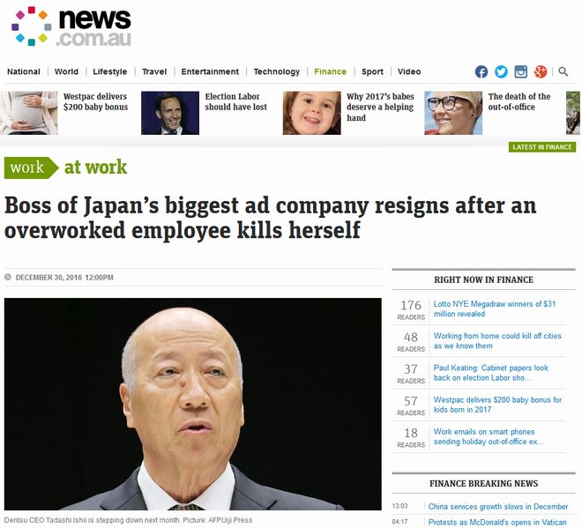582x528 pixels.
Task: Open the Instagram camera icon
Action: [521, 71]
